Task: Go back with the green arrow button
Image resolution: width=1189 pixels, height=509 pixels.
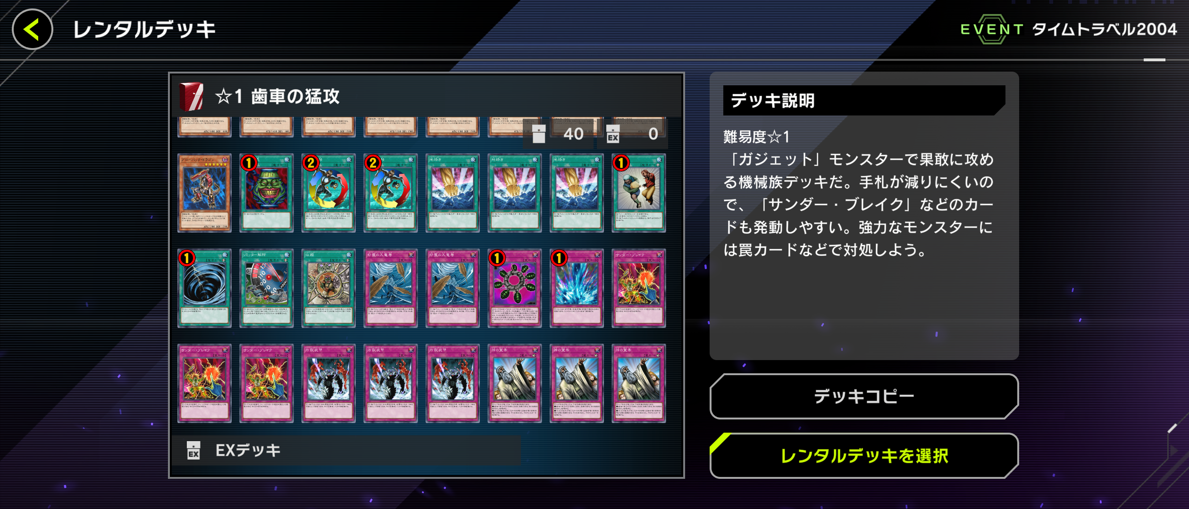Action: (32, 29)
